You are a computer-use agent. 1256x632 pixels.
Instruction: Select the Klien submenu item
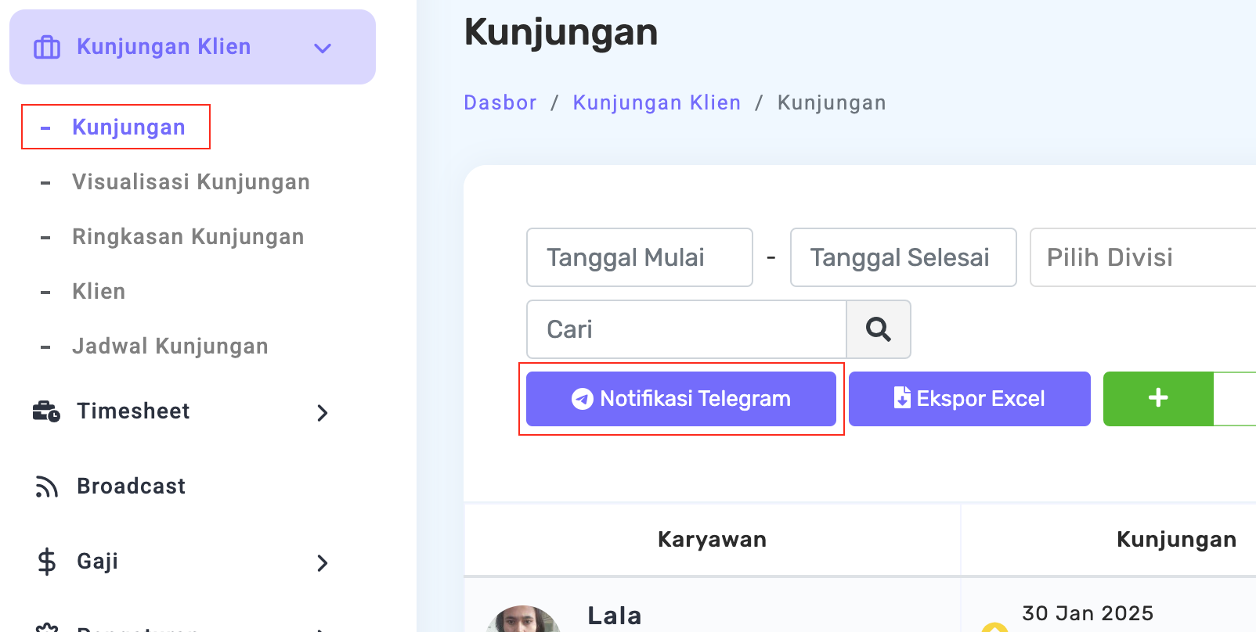point(99,291)
